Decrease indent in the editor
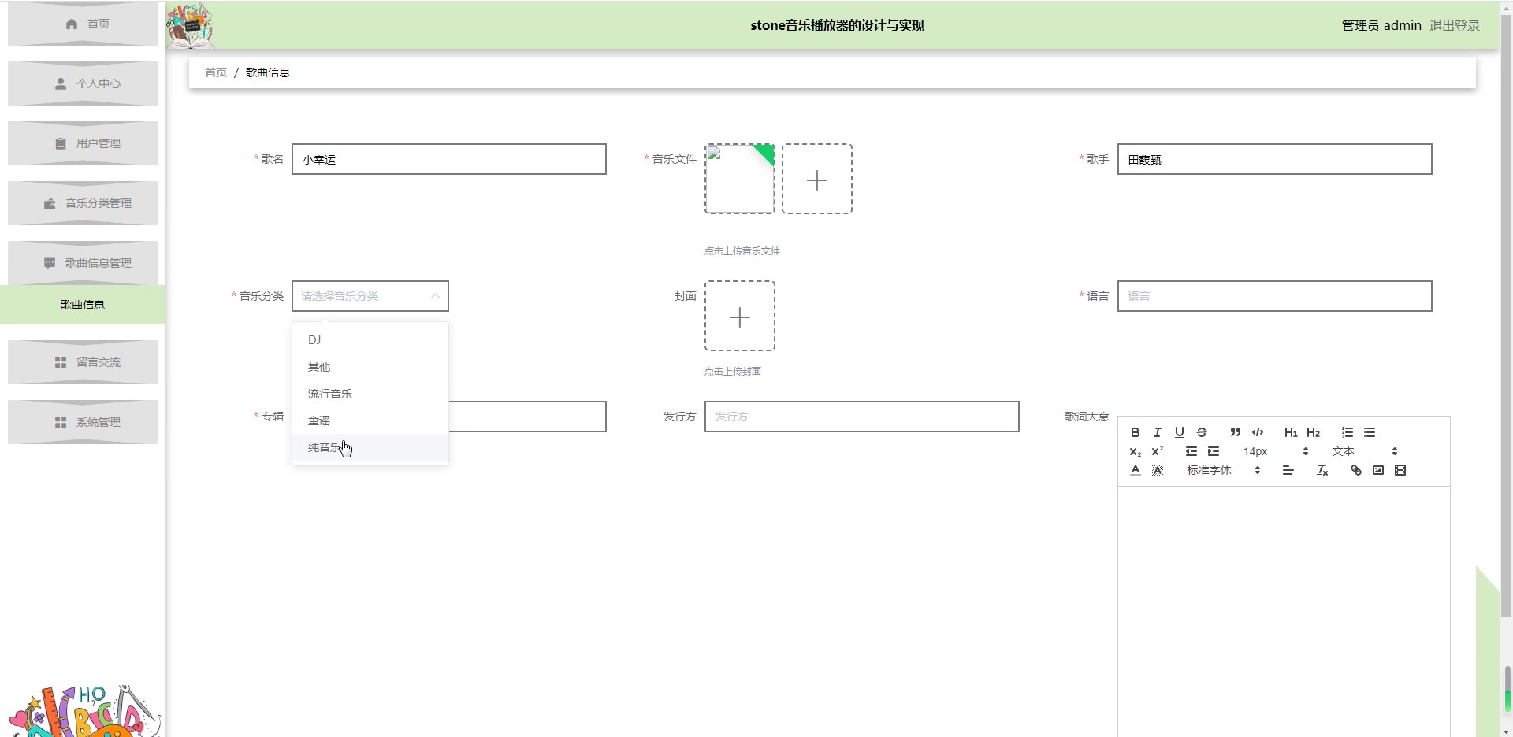 (1191, 451)
